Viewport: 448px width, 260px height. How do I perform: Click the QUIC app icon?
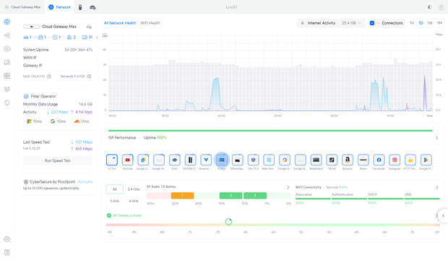tap(175, 160)
